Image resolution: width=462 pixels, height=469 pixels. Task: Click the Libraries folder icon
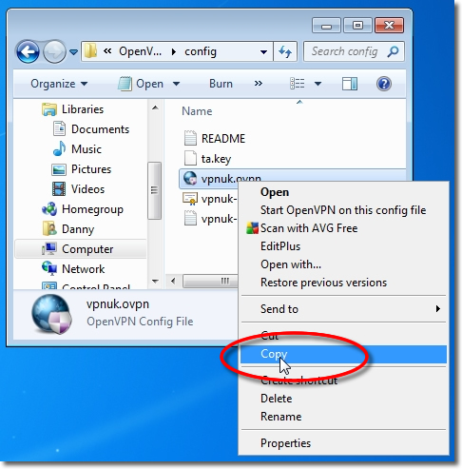(x=49, y=109)
